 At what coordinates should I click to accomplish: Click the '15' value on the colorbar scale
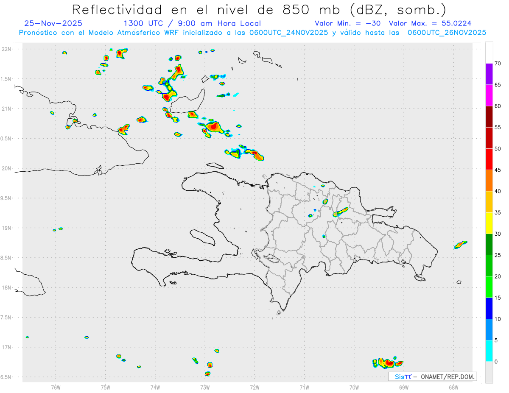click(498, 298)
